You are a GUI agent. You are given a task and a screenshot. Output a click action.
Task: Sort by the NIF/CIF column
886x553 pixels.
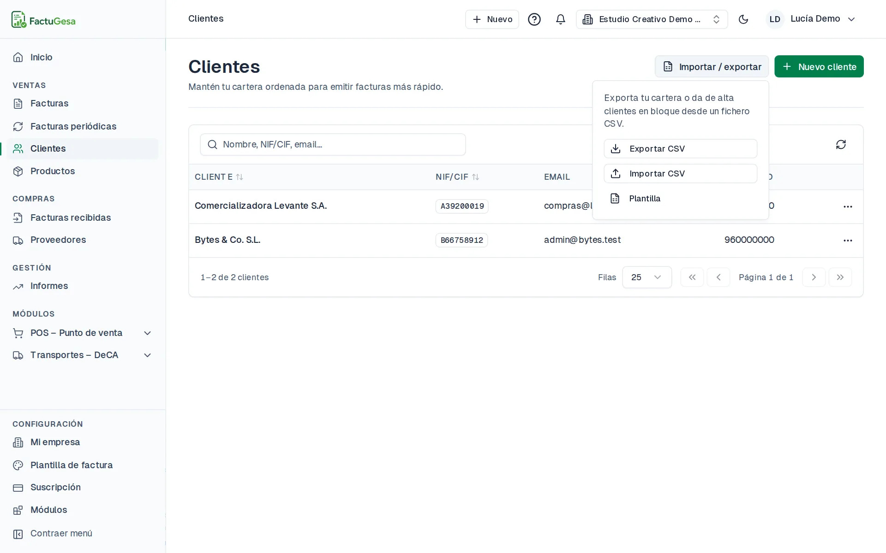[457, 177]
